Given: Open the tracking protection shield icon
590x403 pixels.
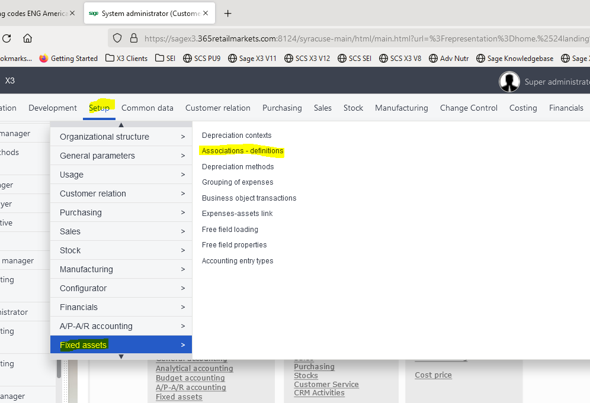Looking at the screenshot, I should (x=117, y=38).
